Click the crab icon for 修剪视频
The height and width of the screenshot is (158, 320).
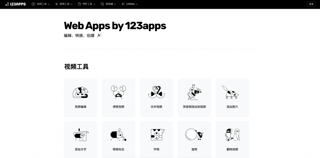coord(118,92)
